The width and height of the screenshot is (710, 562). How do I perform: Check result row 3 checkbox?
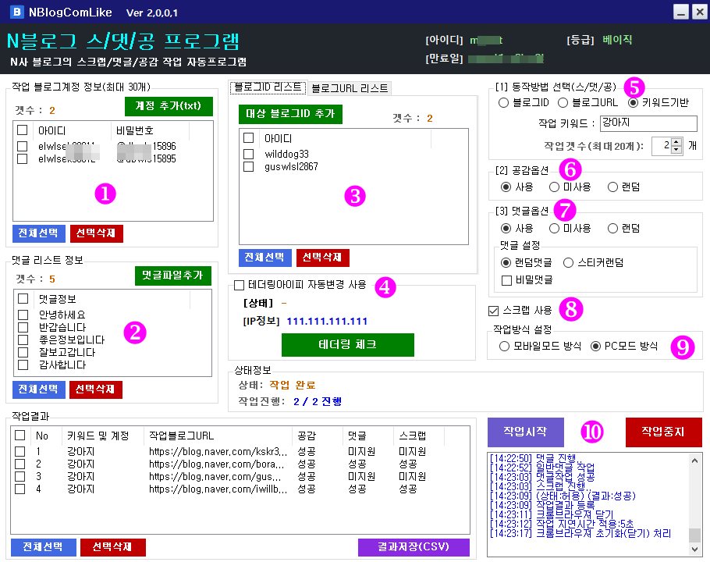coord(20,476)
